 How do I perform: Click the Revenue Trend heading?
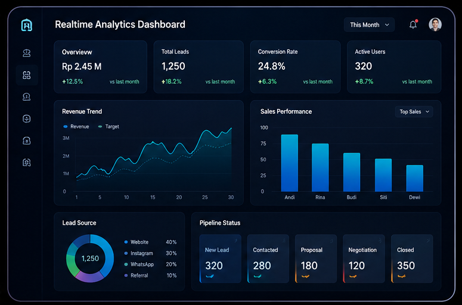82,111
